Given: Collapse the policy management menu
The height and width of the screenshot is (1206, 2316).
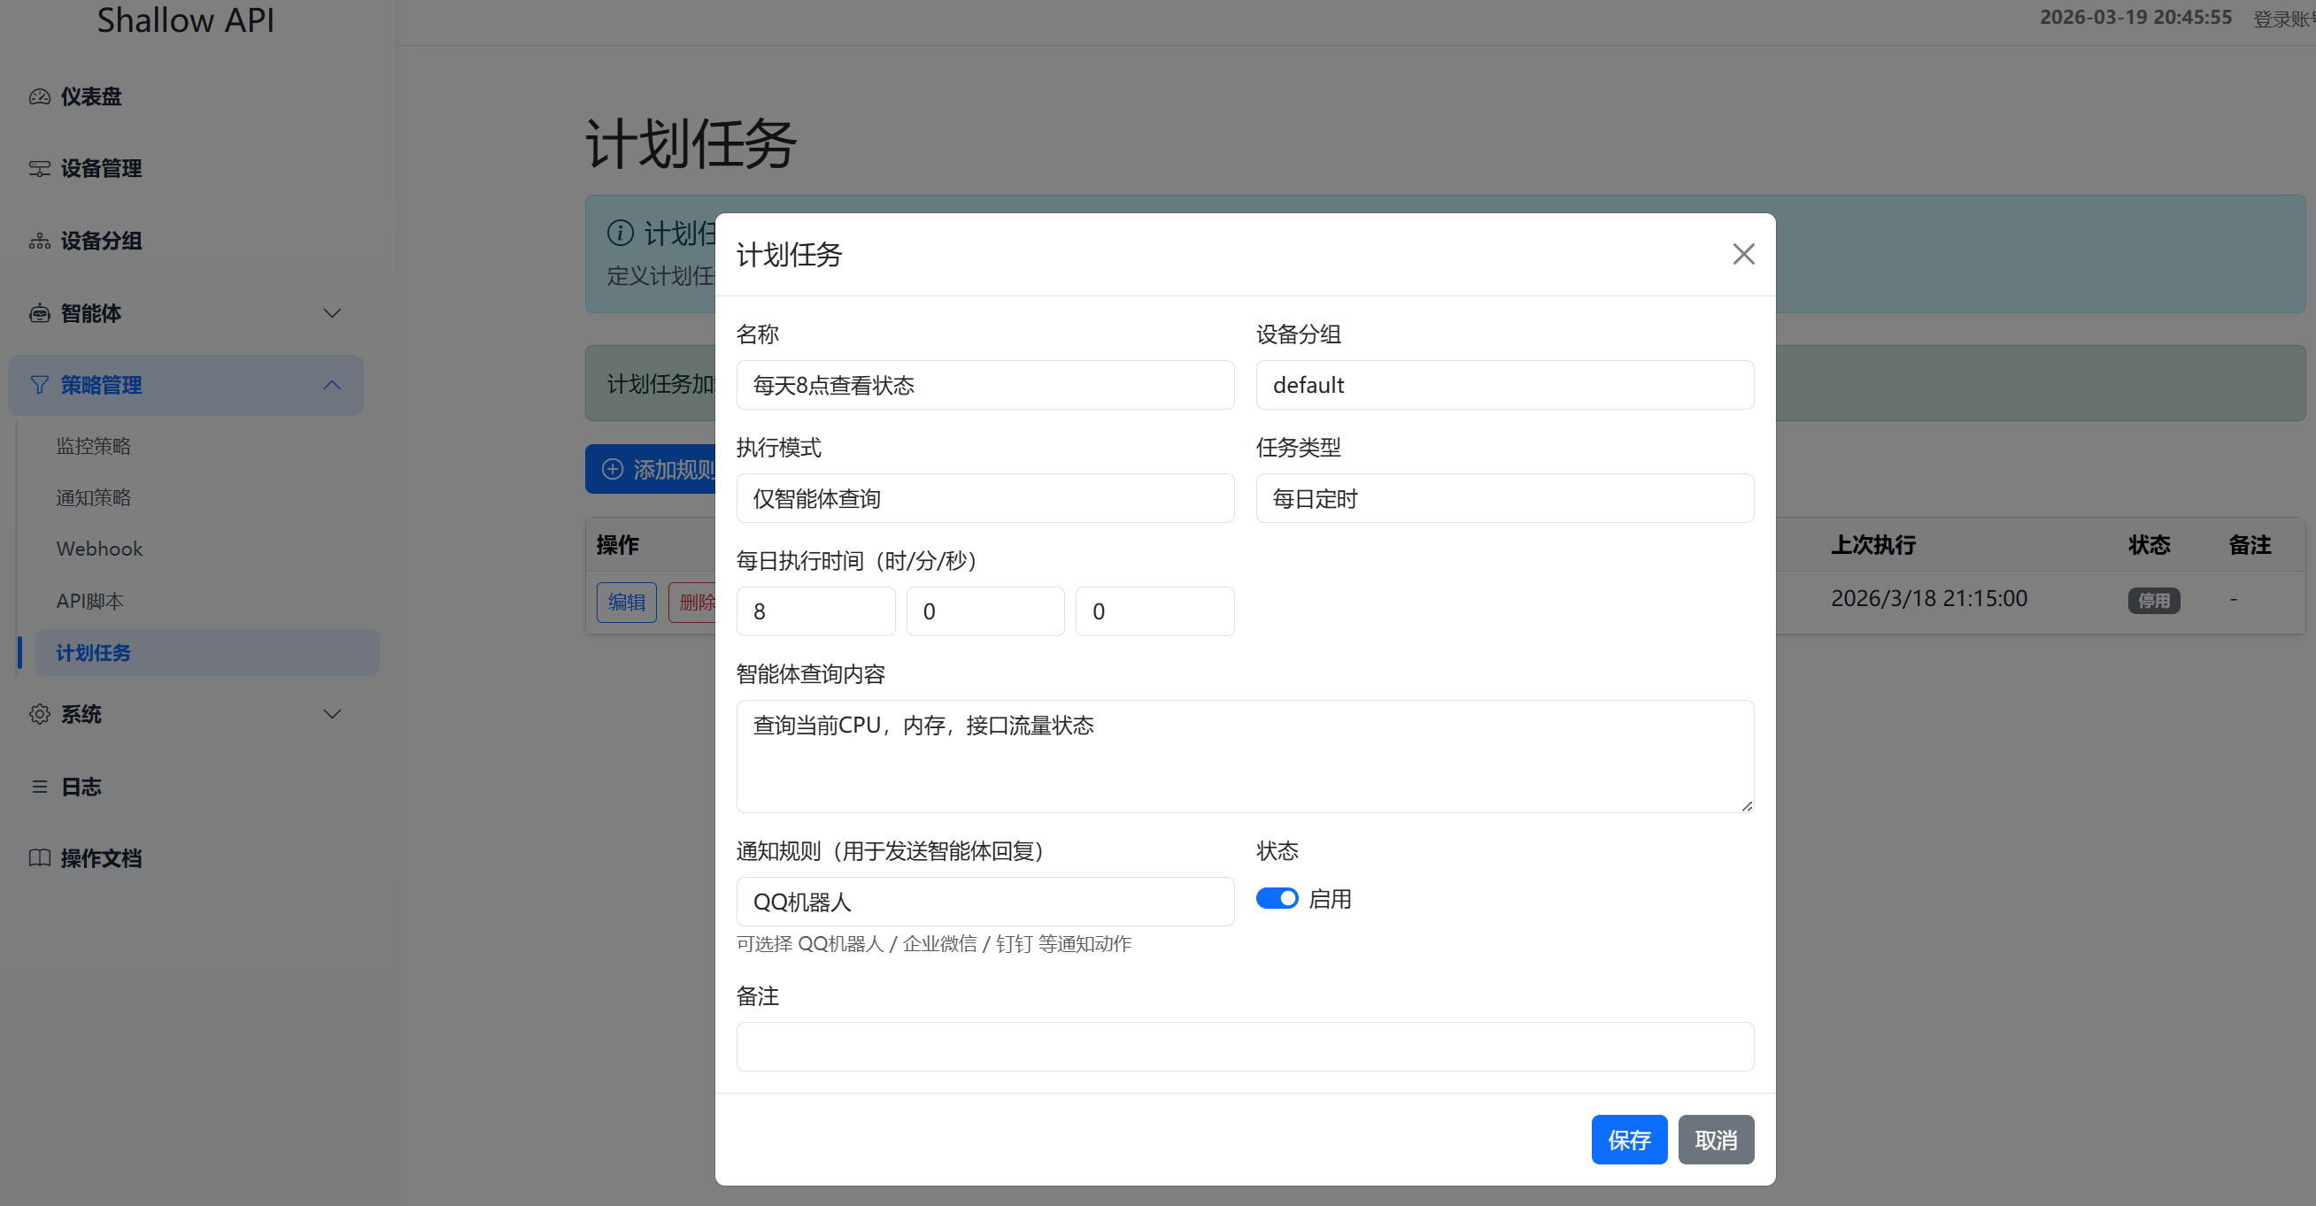Looking at the screenshot, I should click(x=332, y=386).
